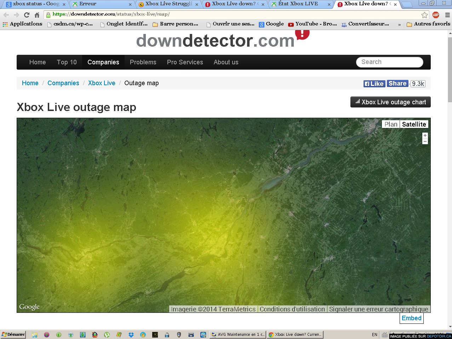Open the Autres favoris bookmarks folder
This screenshot has height=339, width=452.
pyautogui.click(x=428, y=24)
